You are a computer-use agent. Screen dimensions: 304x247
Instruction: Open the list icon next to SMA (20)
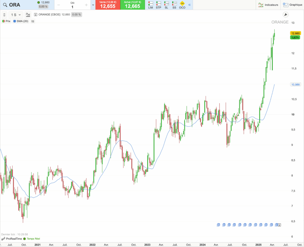point(33,21)
